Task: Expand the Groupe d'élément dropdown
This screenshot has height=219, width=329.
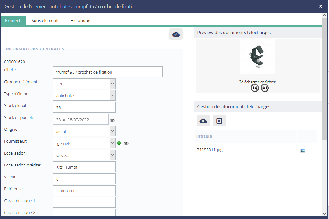Action: [113, 84]
